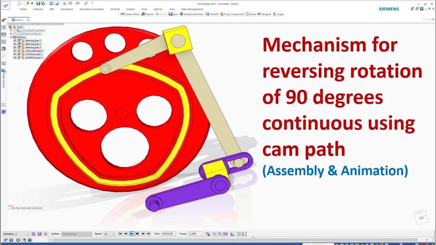Click the Animation properties icon next to Animation_1
The image size is (436, 245).
(33, 234)
